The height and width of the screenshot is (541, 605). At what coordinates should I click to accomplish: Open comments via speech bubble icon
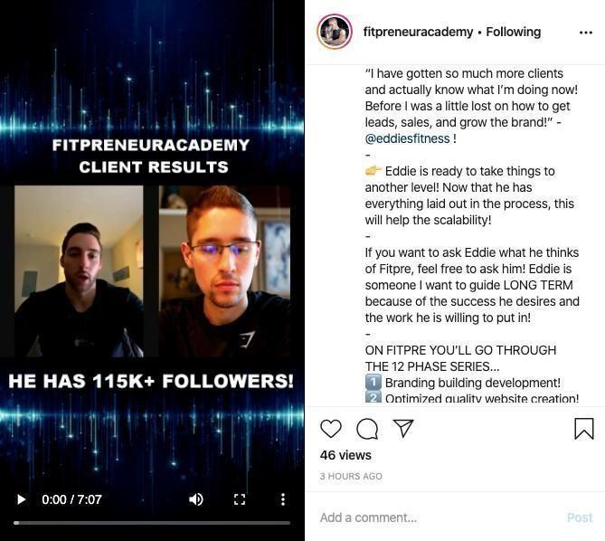click(367, 429)
